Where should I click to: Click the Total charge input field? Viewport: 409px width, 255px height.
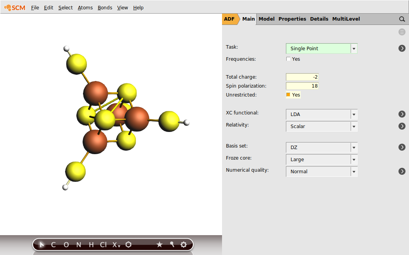pyautogui.click(x=302, y=77)
